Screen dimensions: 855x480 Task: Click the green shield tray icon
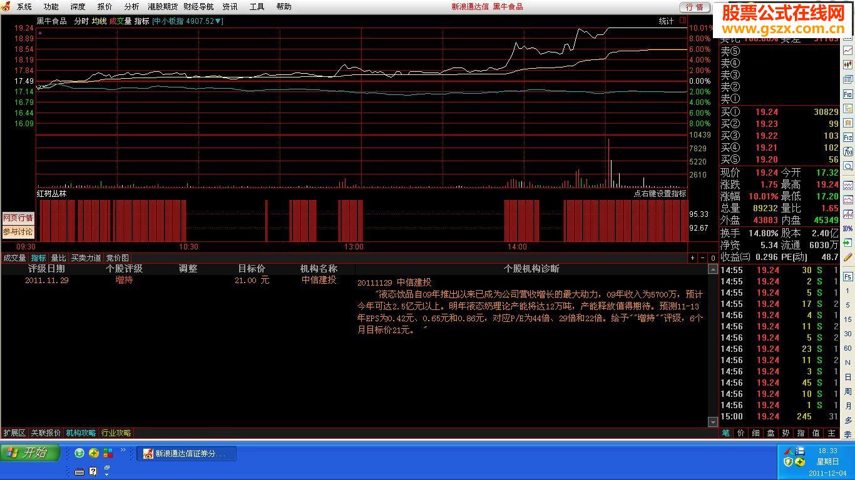789,461
